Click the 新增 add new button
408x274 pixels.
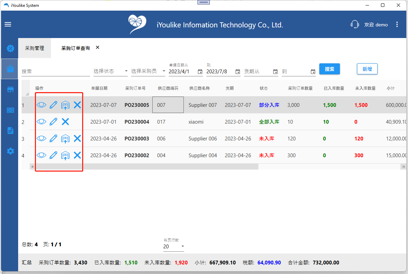tap(367, 69)
